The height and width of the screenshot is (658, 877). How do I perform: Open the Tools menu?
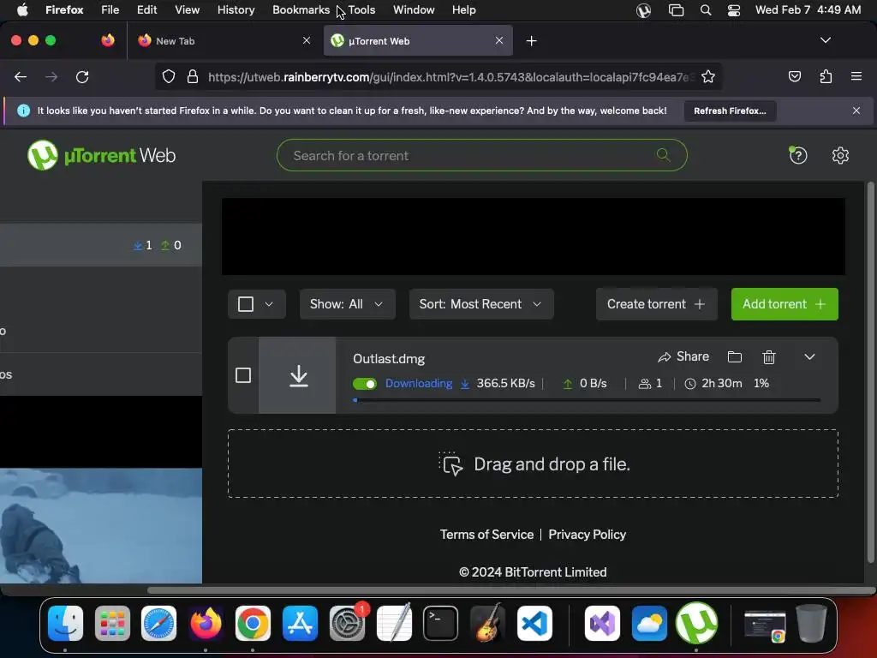361,10
